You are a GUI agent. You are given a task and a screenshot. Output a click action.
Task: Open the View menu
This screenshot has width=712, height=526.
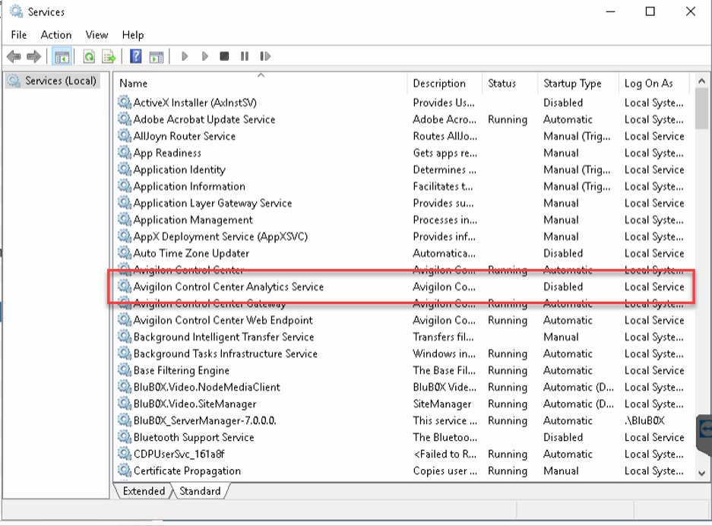97,35
